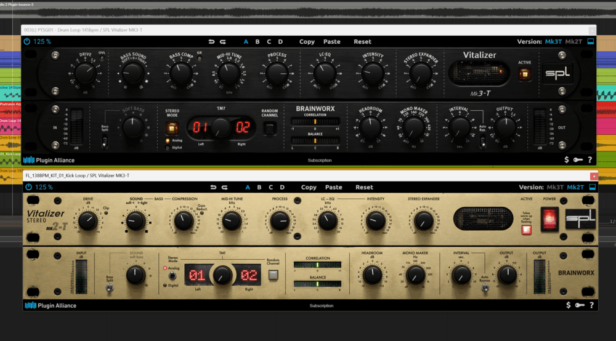Viewport: 616px width, 341px height.
Task: Select preset slot B in Mk3-T window
Action: pos(257,42)
